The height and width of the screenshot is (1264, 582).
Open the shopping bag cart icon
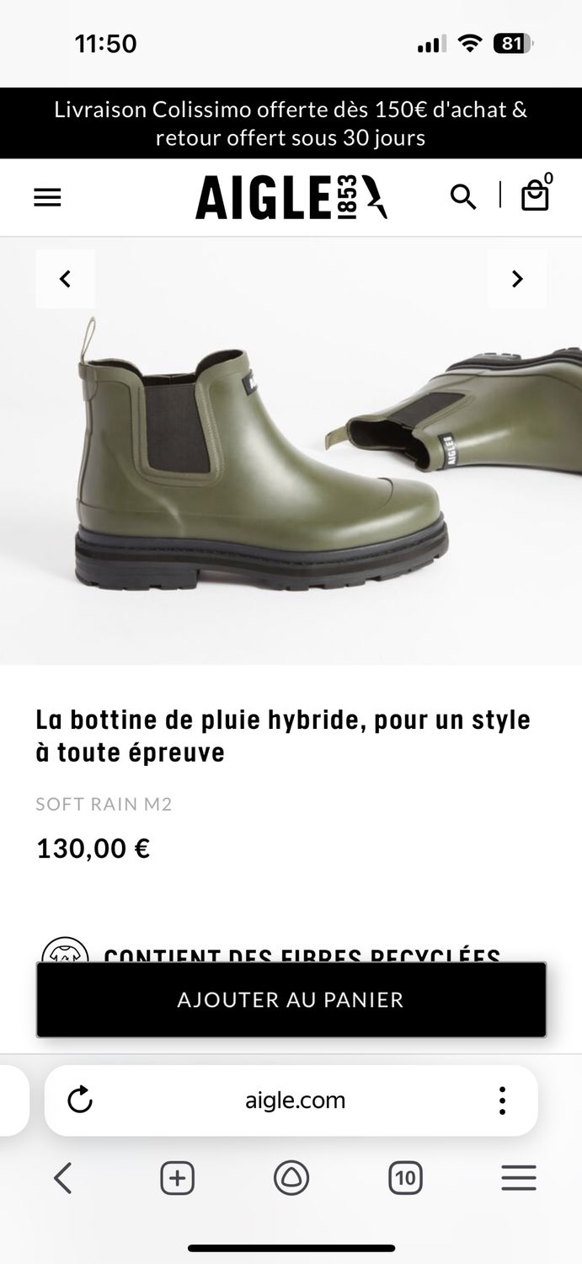click(535, 195)
